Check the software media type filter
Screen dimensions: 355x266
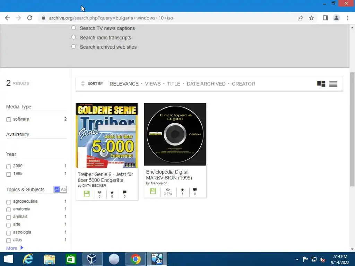(9, 119)
